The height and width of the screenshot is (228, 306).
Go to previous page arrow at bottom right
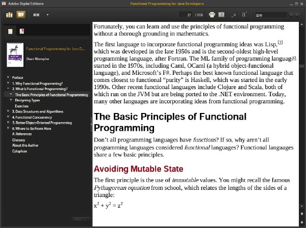302,214
